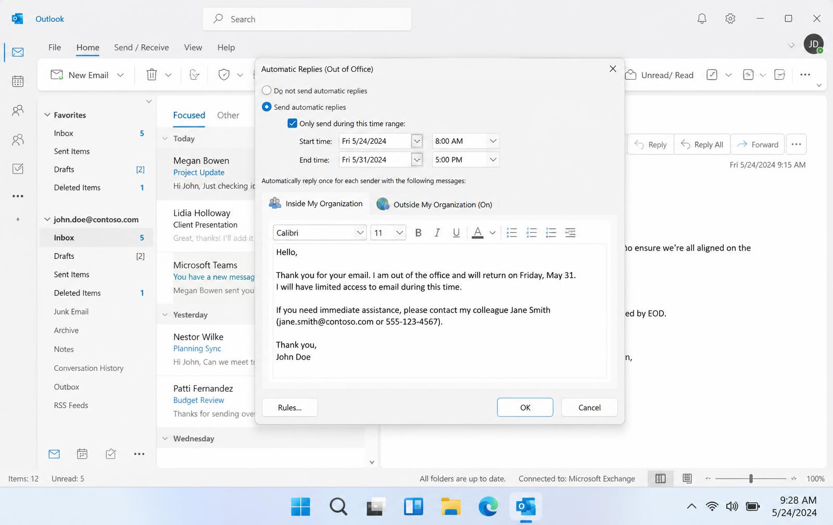Open the View ribbon tab

[x=193, y=47]
